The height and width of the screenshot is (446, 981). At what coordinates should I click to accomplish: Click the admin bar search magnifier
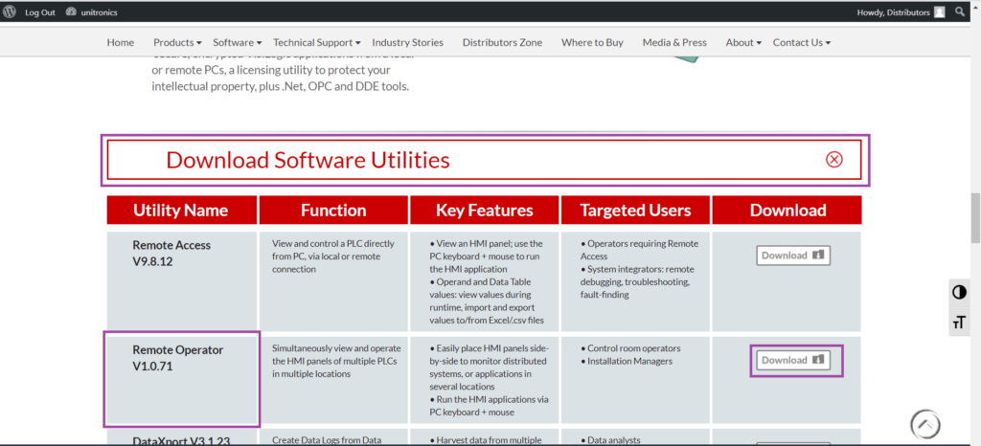(960, 11)
